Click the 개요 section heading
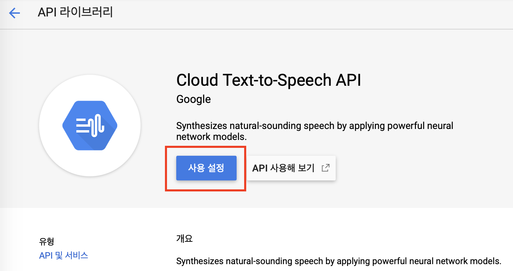This screenshot has width=513, height=271. click(184, 239)
